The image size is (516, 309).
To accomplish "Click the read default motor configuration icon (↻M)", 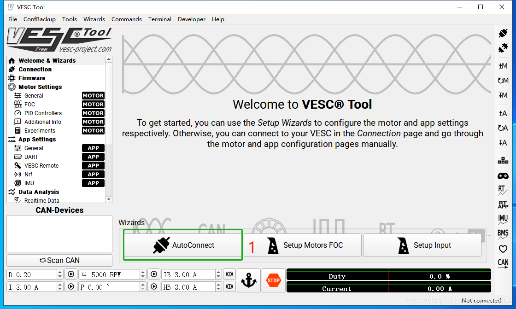I will click(503, 81).
